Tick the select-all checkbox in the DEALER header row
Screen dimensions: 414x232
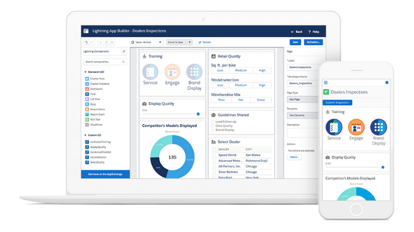point(214,149)
